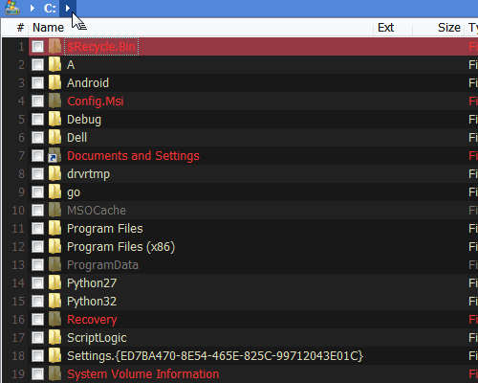Click the Dell folder icon
This screenshot has width=478, height=383.
pos(54,137)
